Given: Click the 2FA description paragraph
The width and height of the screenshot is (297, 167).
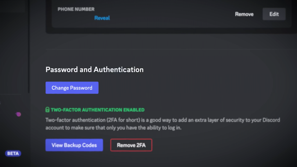Looking at the screenshot, I should pos(162,124).
